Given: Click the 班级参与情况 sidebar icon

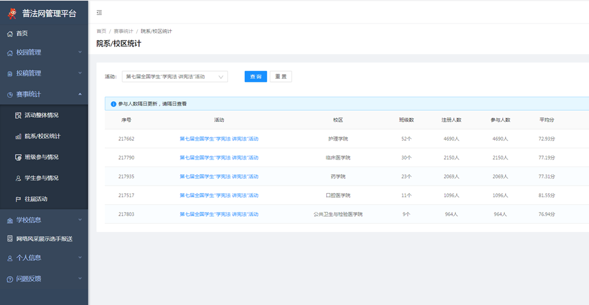Looking at the screenshot, I should tap(18, 157).
